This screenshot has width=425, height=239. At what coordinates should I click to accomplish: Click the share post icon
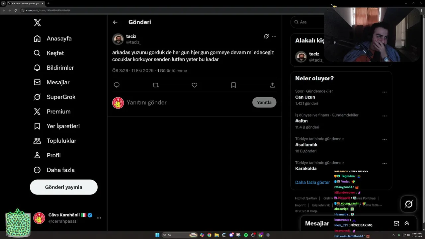tap(273, 85)
